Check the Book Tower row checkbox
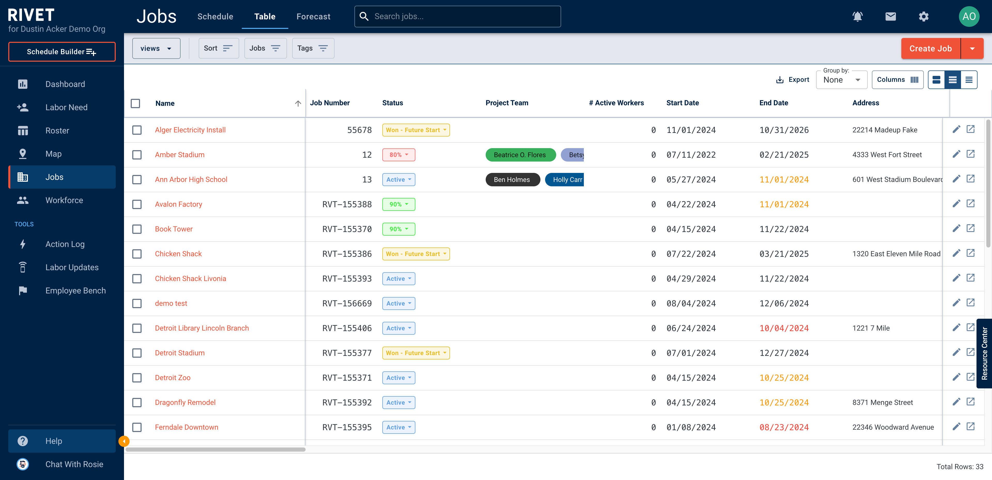Image resolution: width=992 pixels, height=480 pixels. (x=137, y=229)
